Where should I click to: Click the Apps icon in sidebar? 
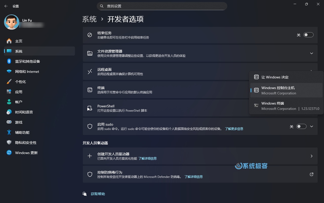tap(9, 92)
